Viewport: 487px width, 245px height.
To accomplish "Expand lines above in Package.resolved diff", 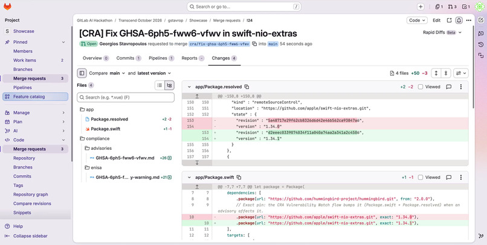I will [x=197, y=96].
